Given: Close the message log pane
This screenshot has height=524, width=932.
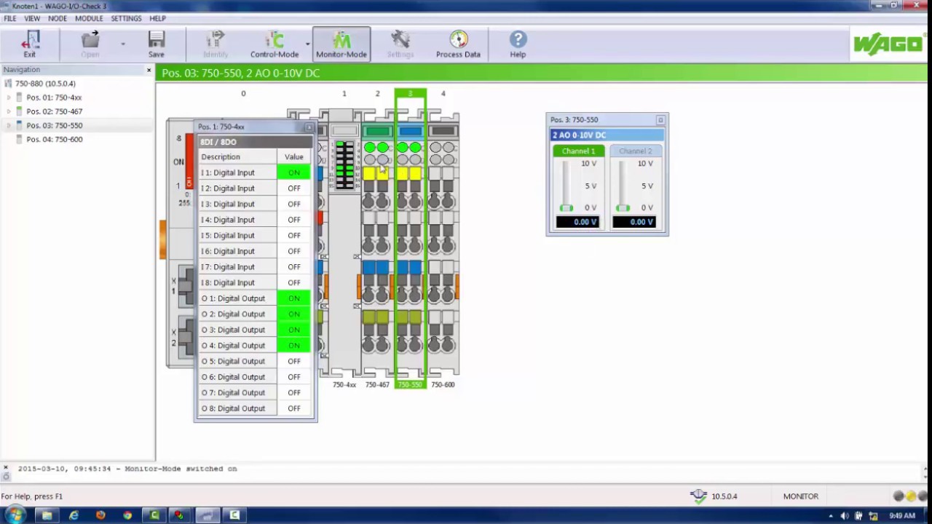Looking at the screenshot, I should pyautogui.click(x=5, y=468).
